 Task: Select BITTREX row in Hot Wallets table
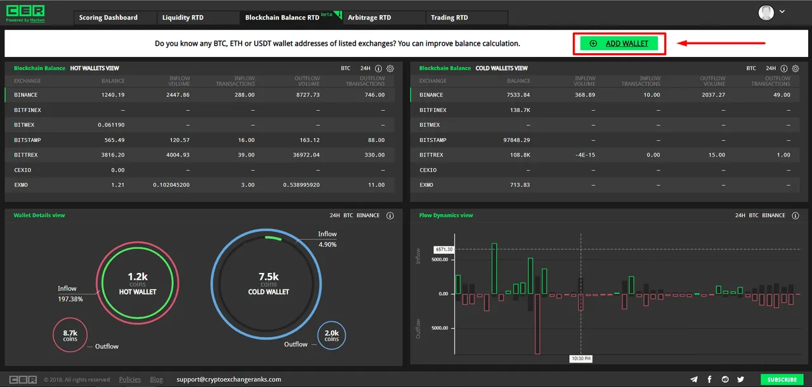pyautogui.click(x=199, y=155)
